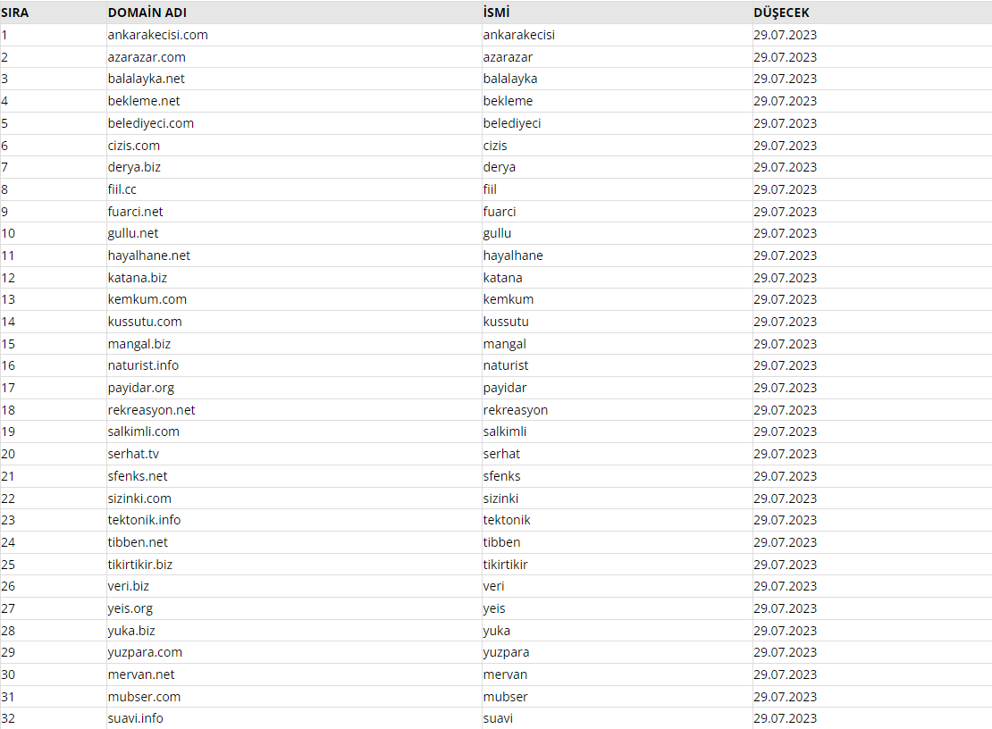
Task: Select yuzpara.com domain entry
Action: pos(145,652)
